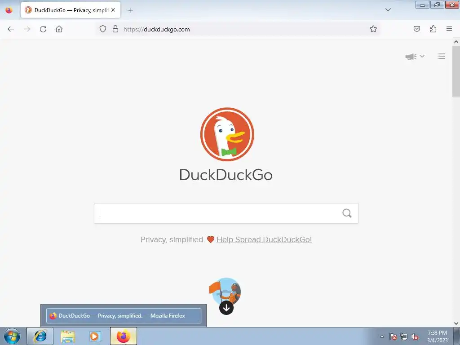Close the DuckDuckGo tab
The height and width of the screenshot is (345, 460).
(113, 10)
